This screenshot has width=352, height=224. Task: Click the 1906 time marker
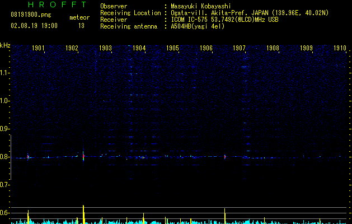(206, 48)
